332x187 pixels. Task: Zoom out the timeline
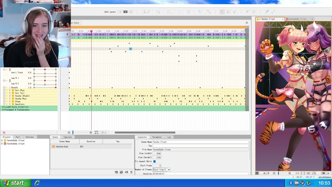coord(69,132)
